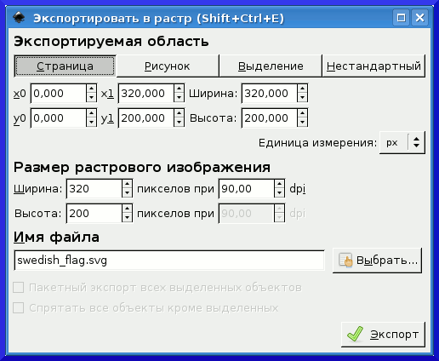Decrease the x1 value with down arrow
The width and height of the screenshot is (439, 361).
(179, 98)
